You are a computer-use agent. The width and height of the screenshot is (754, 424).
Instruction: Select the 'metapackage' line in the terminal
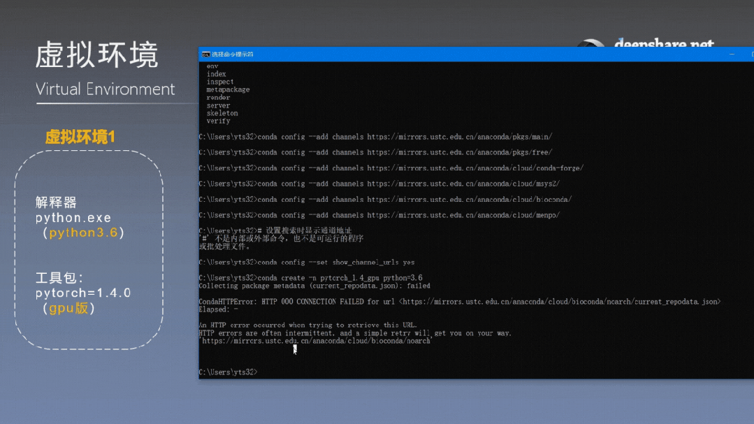point(228,90)
